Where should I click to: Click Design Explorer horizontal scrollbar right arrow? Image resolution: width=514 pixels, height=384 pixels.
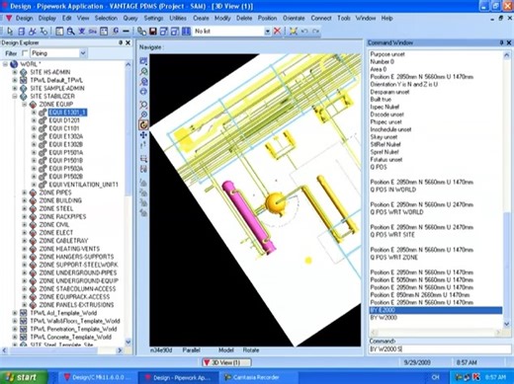[x=120, y=350]
